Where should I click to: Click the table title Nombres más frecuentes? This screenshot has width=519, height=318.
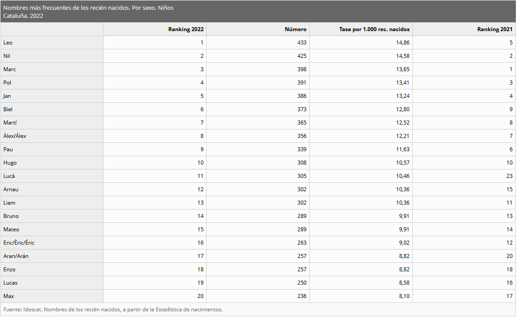pyautogui.click(x=88, y=8)
